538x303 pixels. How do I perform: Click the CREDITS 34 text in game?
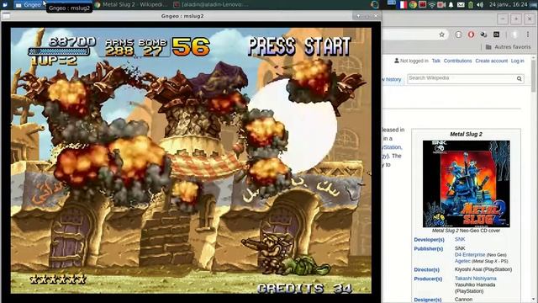point(304,288)
